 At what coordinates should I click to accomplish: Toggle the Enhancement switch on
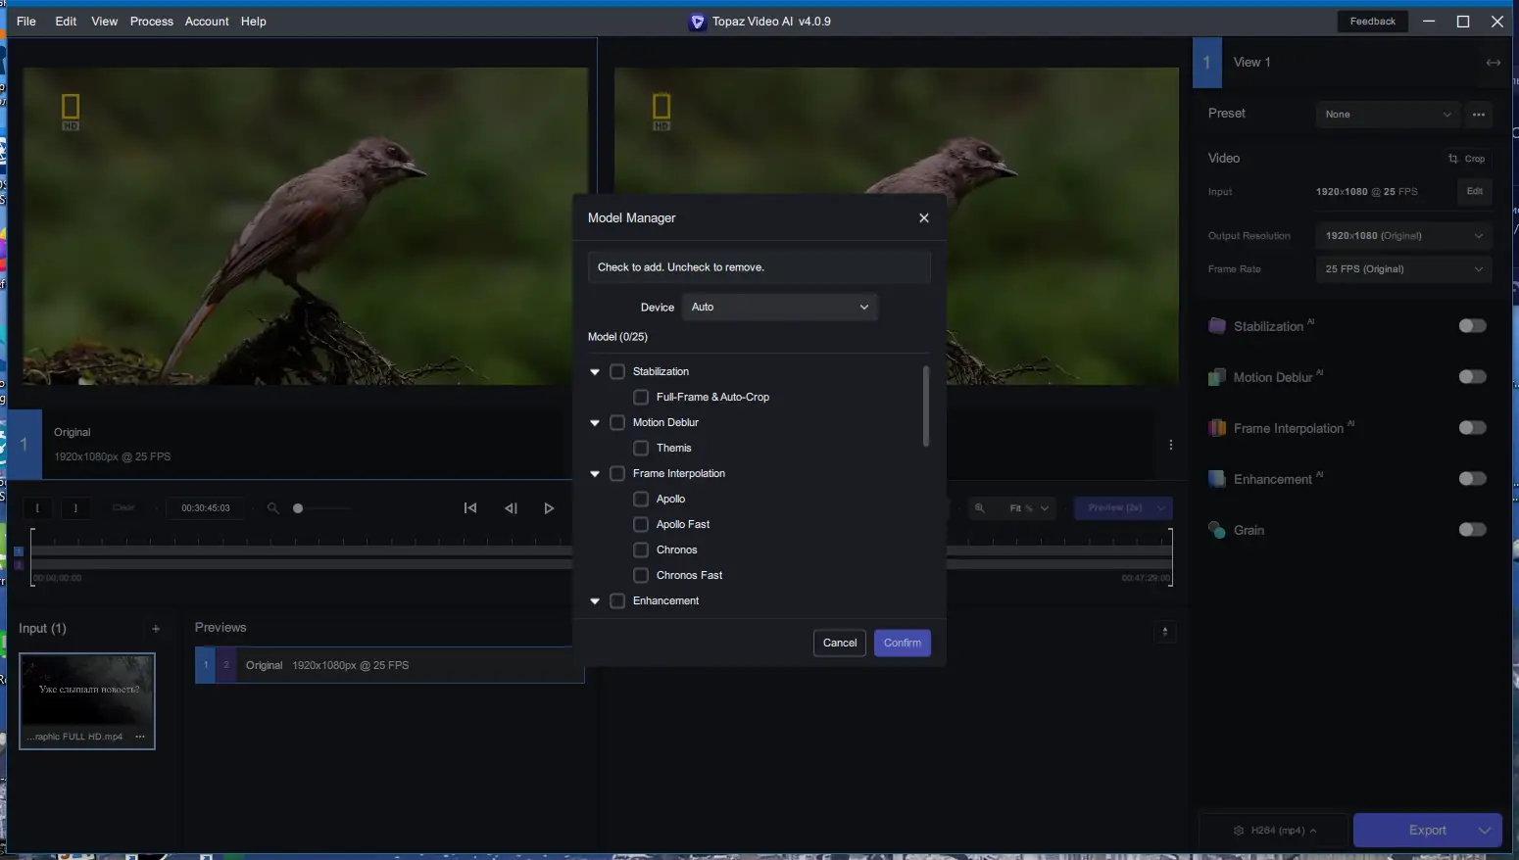click(x=1472, y=479)
